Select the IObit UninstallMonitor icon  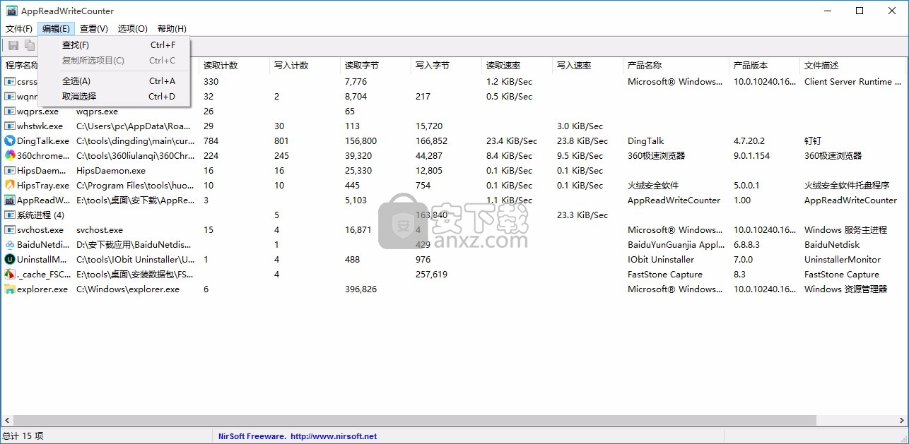pyautogui.click(x=10, y=260)
